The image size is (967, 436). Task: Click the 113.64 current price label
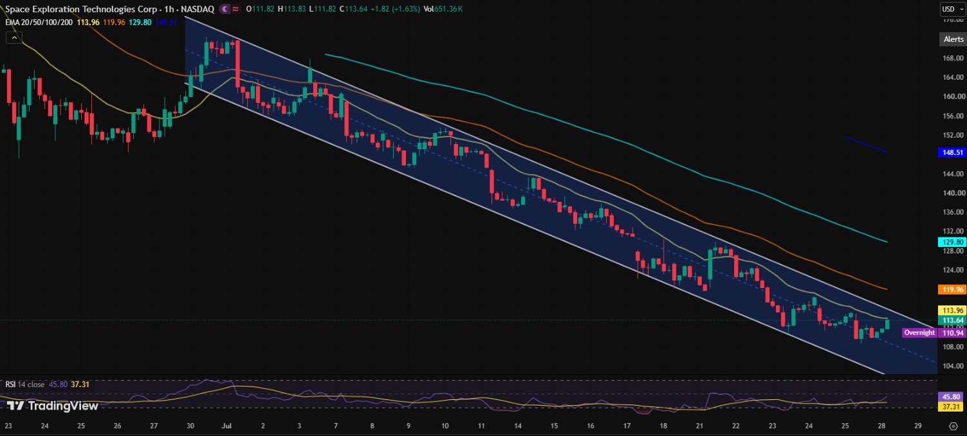(952, 320)
